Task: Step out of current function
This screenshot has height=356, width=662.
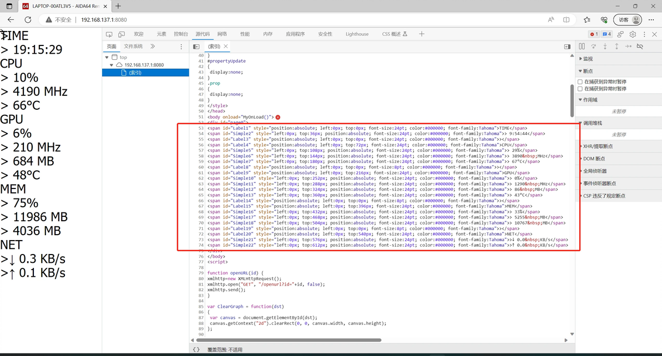Action: coord(616,47)
